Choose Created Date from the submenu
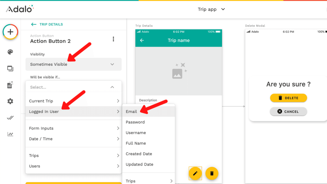The width and height of the screenshot is (327, 184). [149, 154]
